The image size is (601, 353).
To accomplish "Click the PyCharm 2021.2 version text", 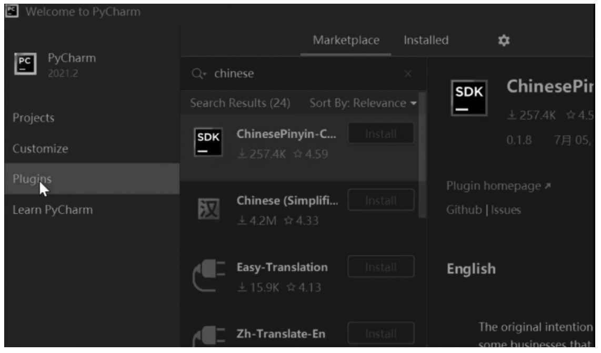I will click(x=63, y=73).
